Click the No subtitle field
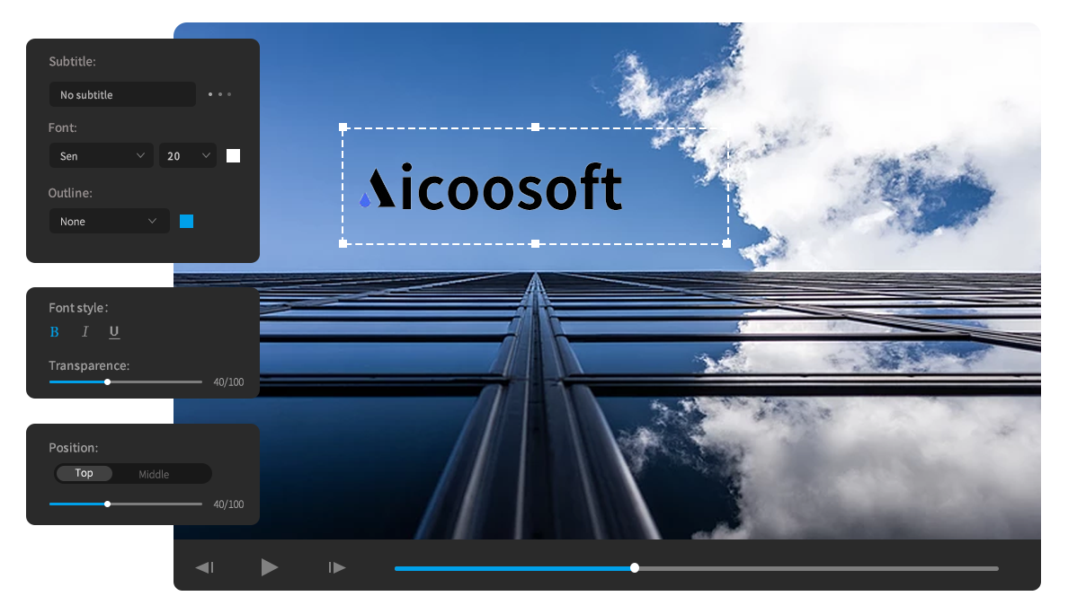Image resolution: width=1077 pixels, height=605 pixels. [122, 94]
